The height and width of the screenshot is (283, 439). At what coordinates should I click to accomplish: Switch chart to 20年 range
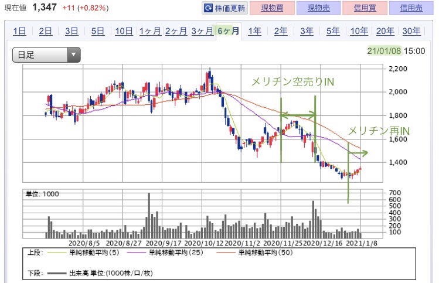tap(385, 31)
